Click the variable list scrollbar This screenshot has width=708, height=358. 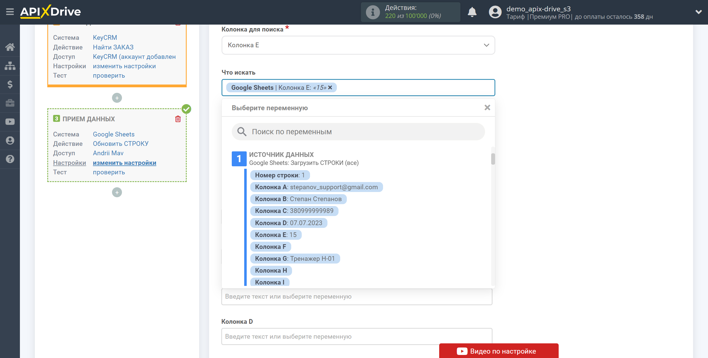point(493,159)
